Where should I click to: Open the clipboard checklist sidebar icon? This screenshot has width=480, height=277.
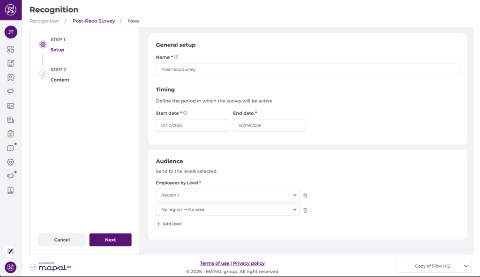pyautogui.click(x=10, y=134)
